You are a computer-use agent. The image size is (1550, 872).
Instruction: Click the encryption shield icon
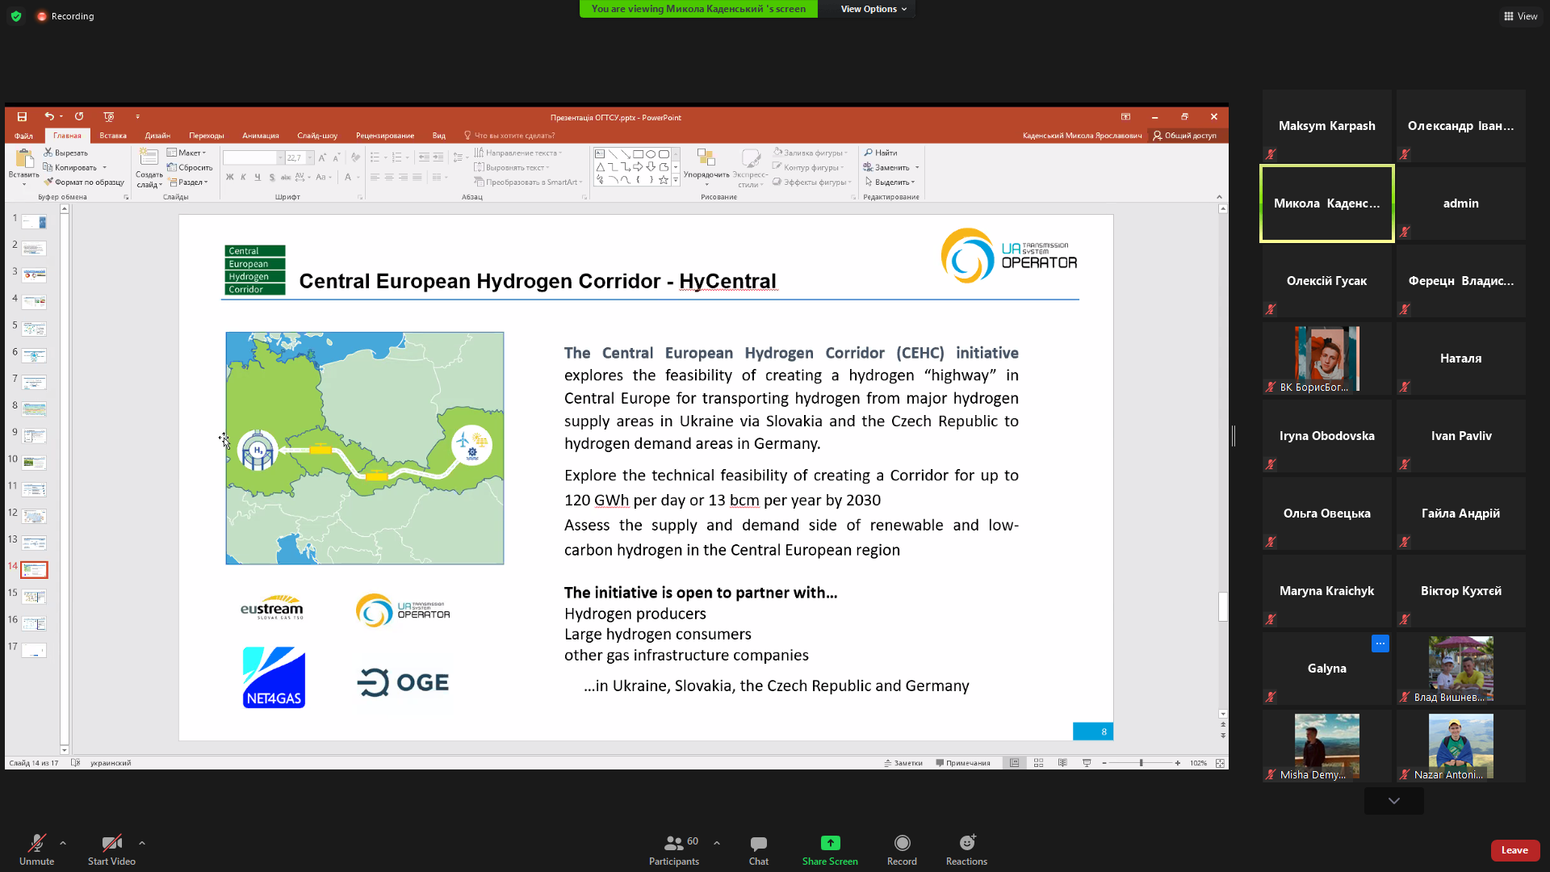point(16,16)
